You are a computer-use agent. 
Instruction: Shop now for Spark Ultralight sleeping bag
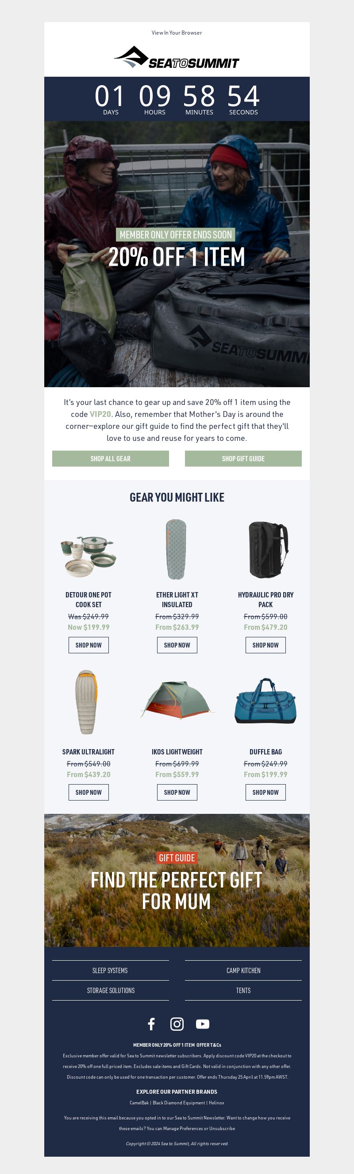point(88,792)
